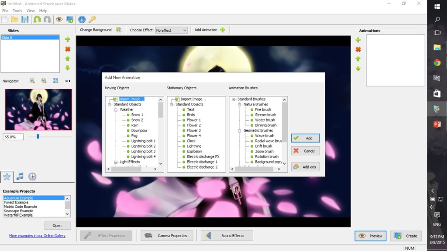Image resolution: width=447 pixels, height=251 pixels.
Task: Click the Change Background image icon
Action: tap(119, 30)
